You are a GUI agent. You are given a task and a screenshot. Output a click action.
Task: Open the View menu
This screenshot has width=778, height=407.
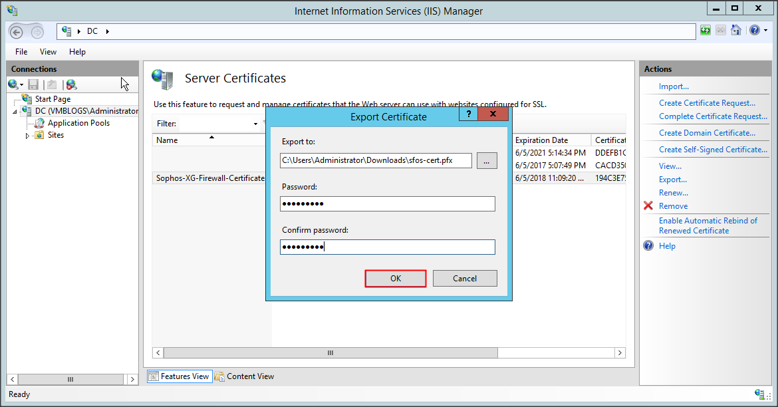[48, 52]
